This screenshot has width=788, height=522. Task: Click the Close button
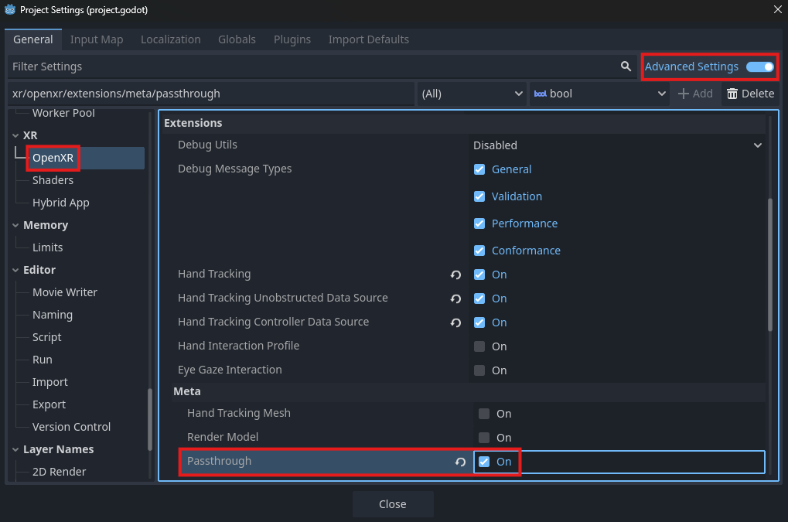393,504
